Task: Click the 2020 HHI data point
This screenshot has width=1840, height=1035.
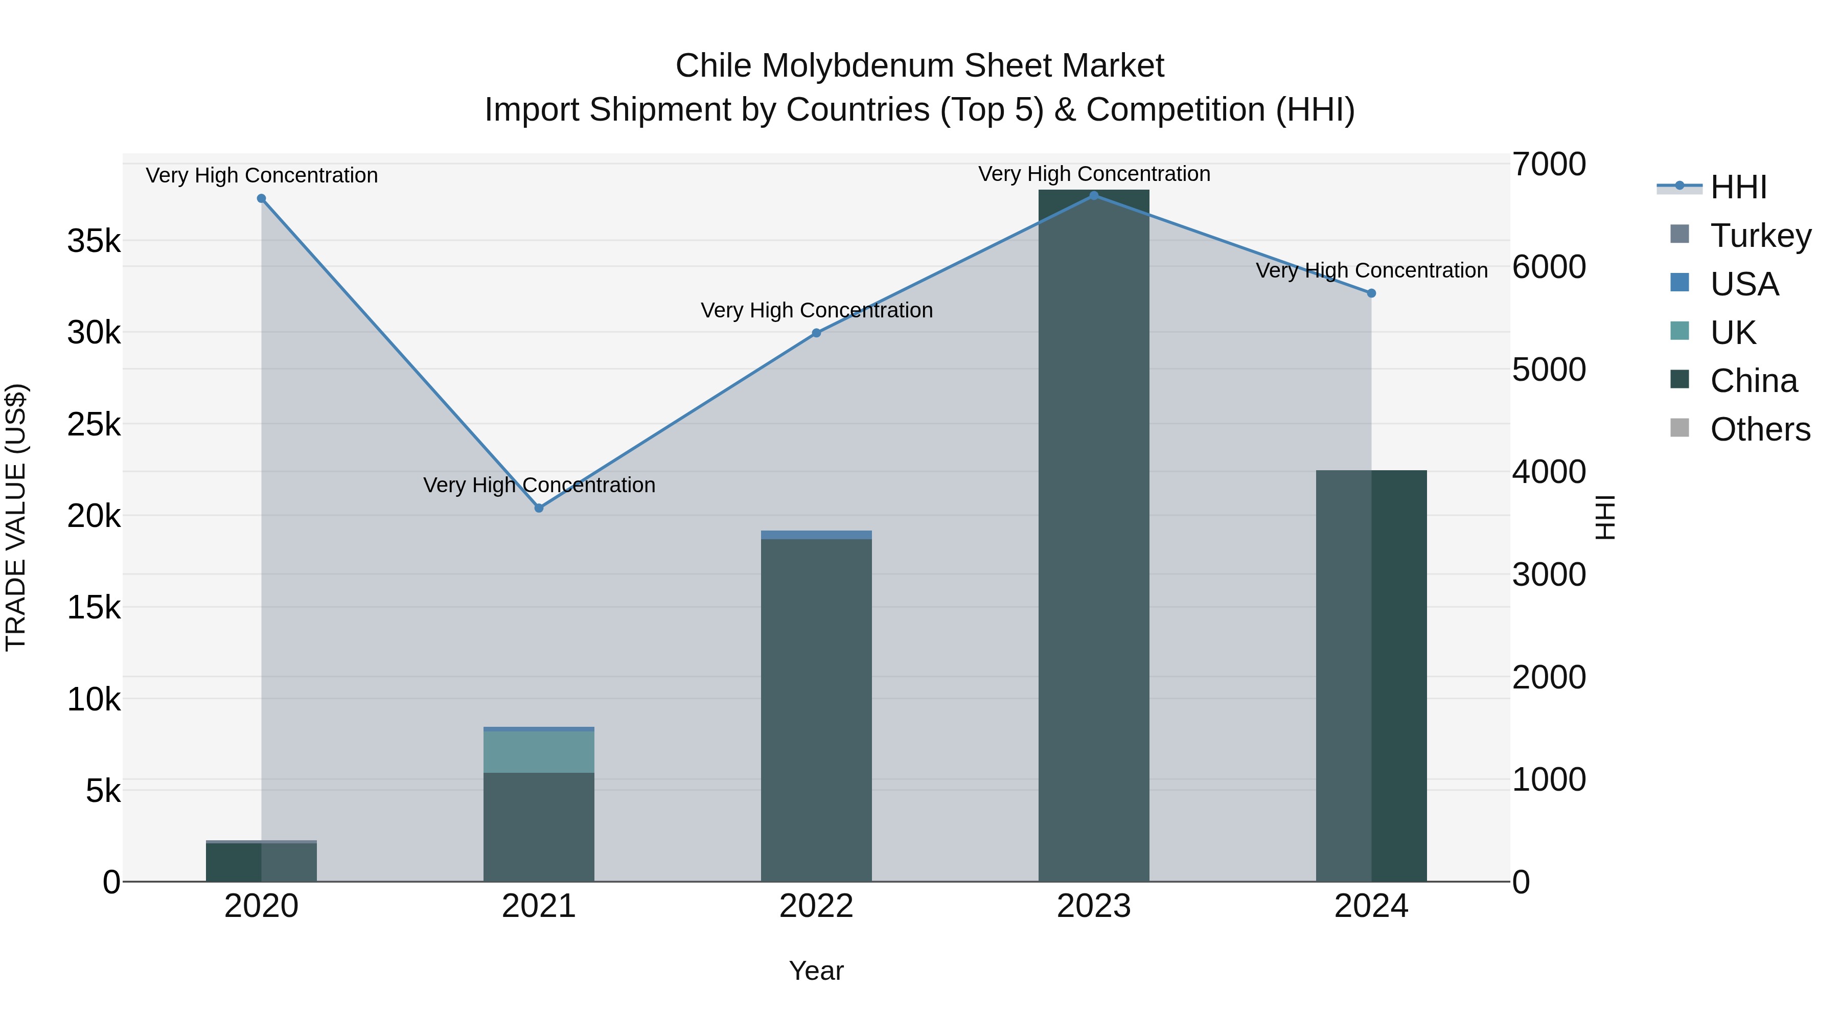Action: (261, 199)
